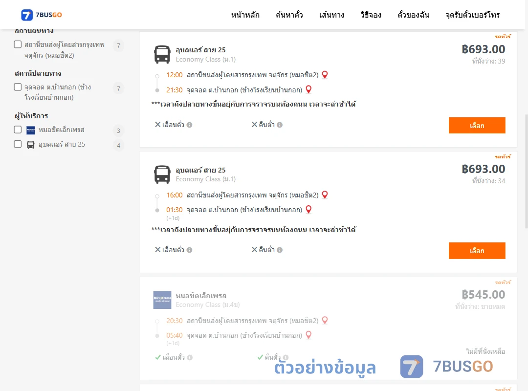This screenshot has width=528, height=391.
Task: Click bus icon of the 12:00 trip
Action: 162,54
